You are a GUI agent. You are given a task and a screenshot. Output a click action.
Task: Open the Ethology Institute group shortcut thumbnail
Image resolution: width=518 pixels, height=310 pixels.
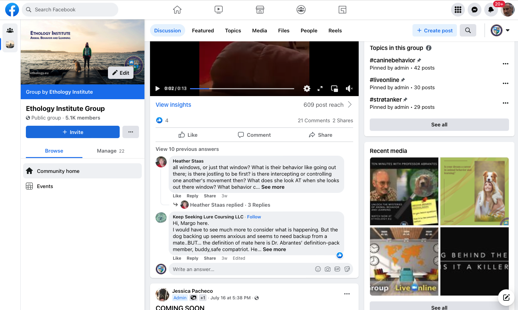pos(10,44)
